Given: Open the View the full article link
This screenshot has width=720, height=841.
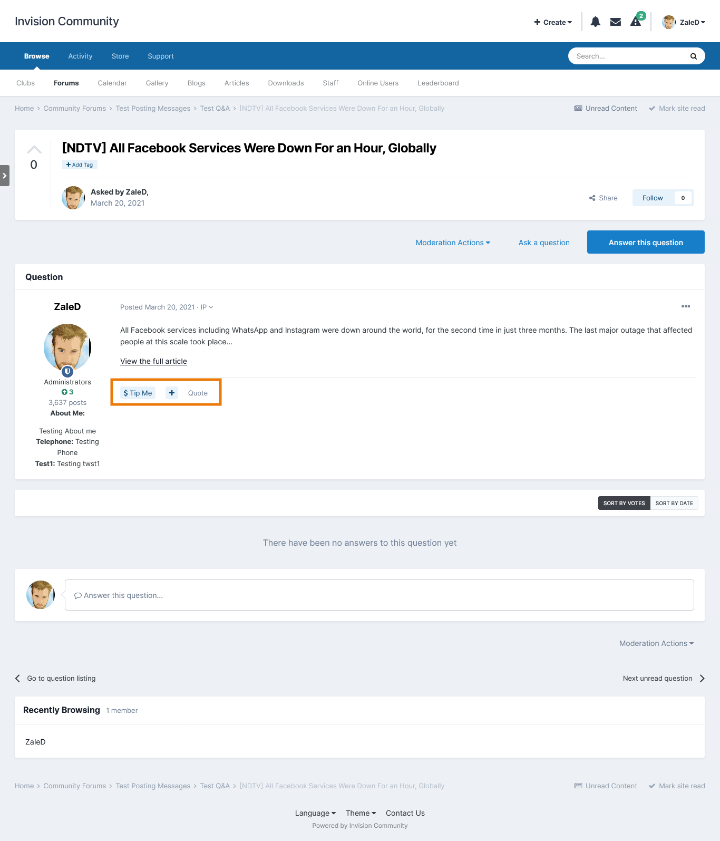Looking at the screenshot, I should [x=153, y=361].
